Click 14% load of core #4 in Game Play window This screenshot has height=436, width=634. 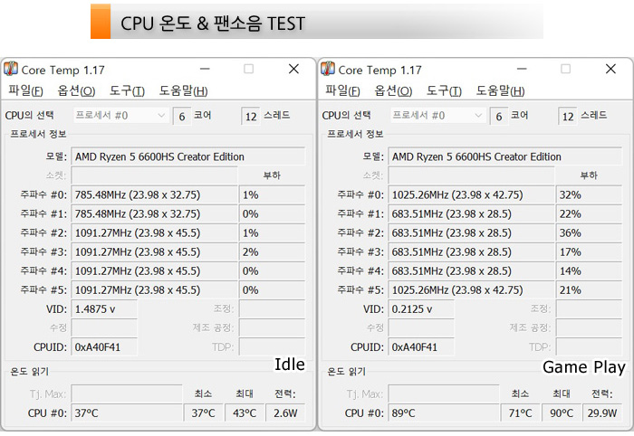point(589,270)
